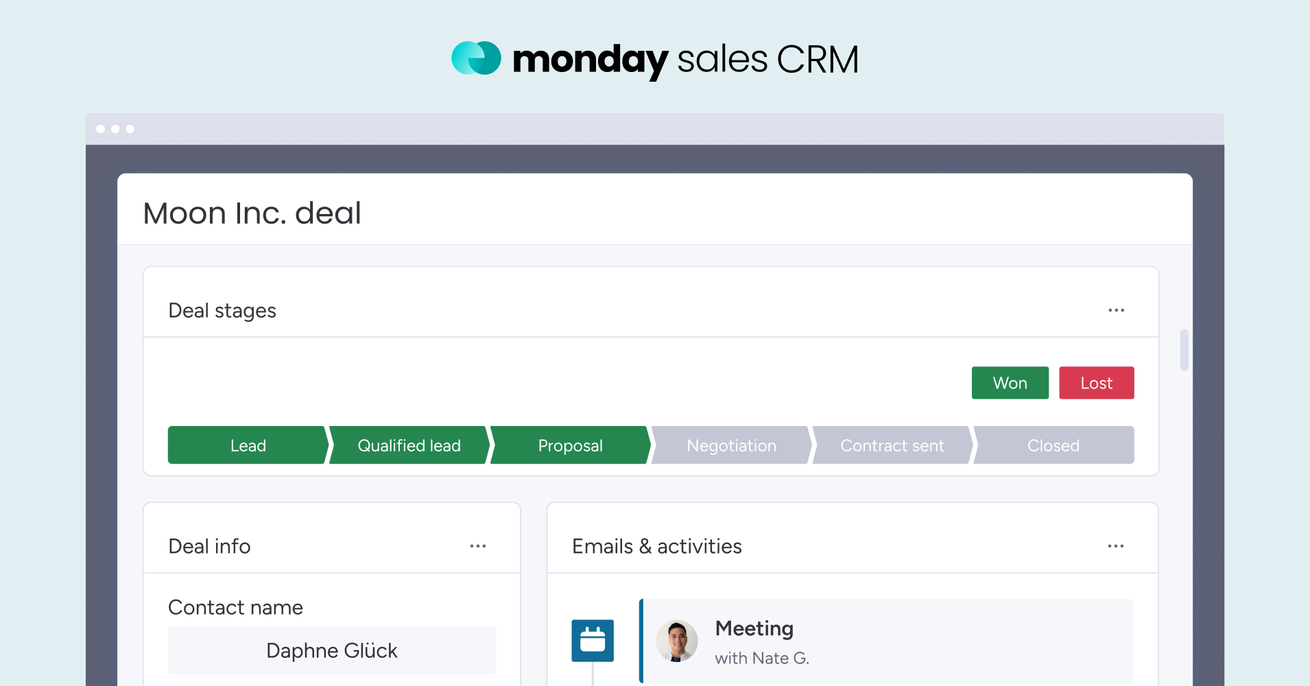This screenshot has height=686, width=1310.
Task: Click the third window control dot
Action: (x=130, y=129)
